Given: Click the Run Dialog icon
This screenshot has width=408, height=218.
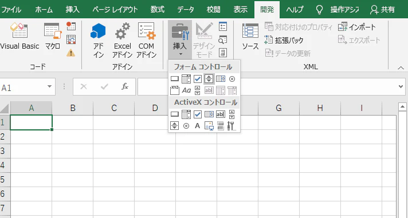Looking at the screenshot, I should tap(223, 53).
